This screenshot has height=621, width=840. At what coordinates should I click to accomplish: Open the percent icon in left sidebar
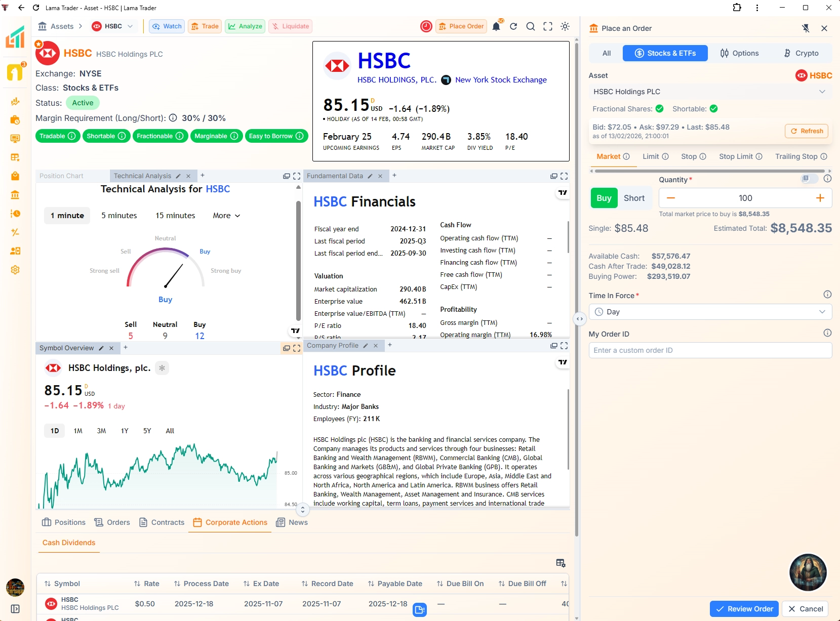tap(15, 232)
